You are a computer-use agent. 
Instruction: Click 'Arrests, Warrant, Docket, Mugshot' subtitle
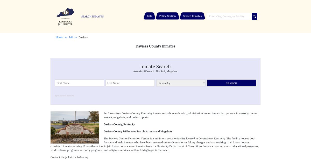click(x=155, y=71)
